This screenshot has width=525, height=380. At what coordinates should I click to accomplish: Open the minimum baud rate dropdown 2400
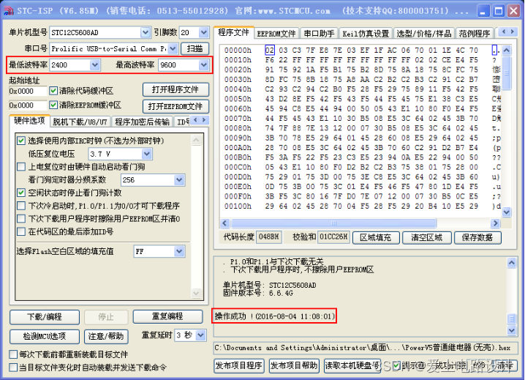[x=95, y=64]
